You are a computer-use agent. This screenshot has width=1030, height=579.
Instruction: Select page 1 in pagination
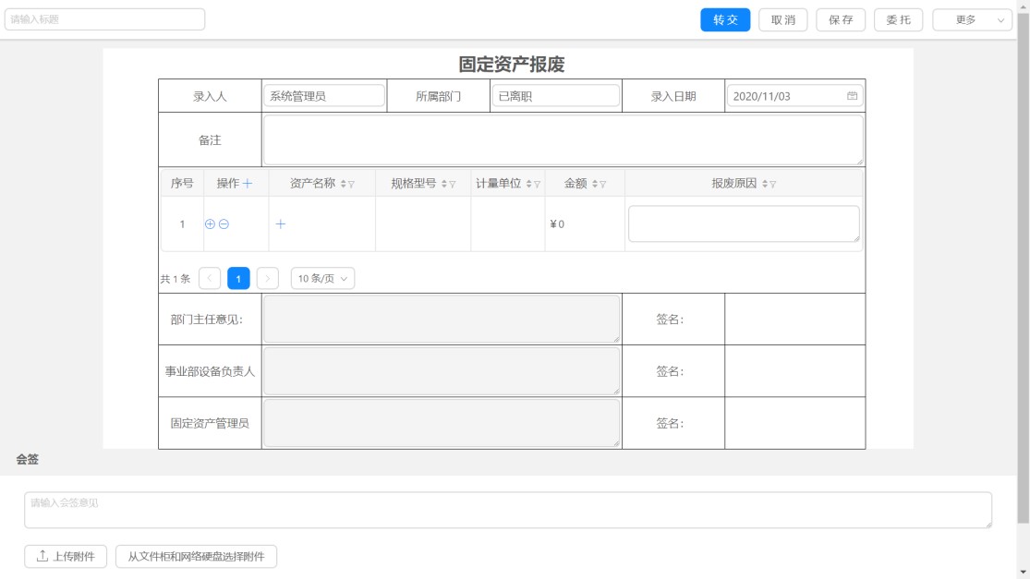(x=238, y=278)
